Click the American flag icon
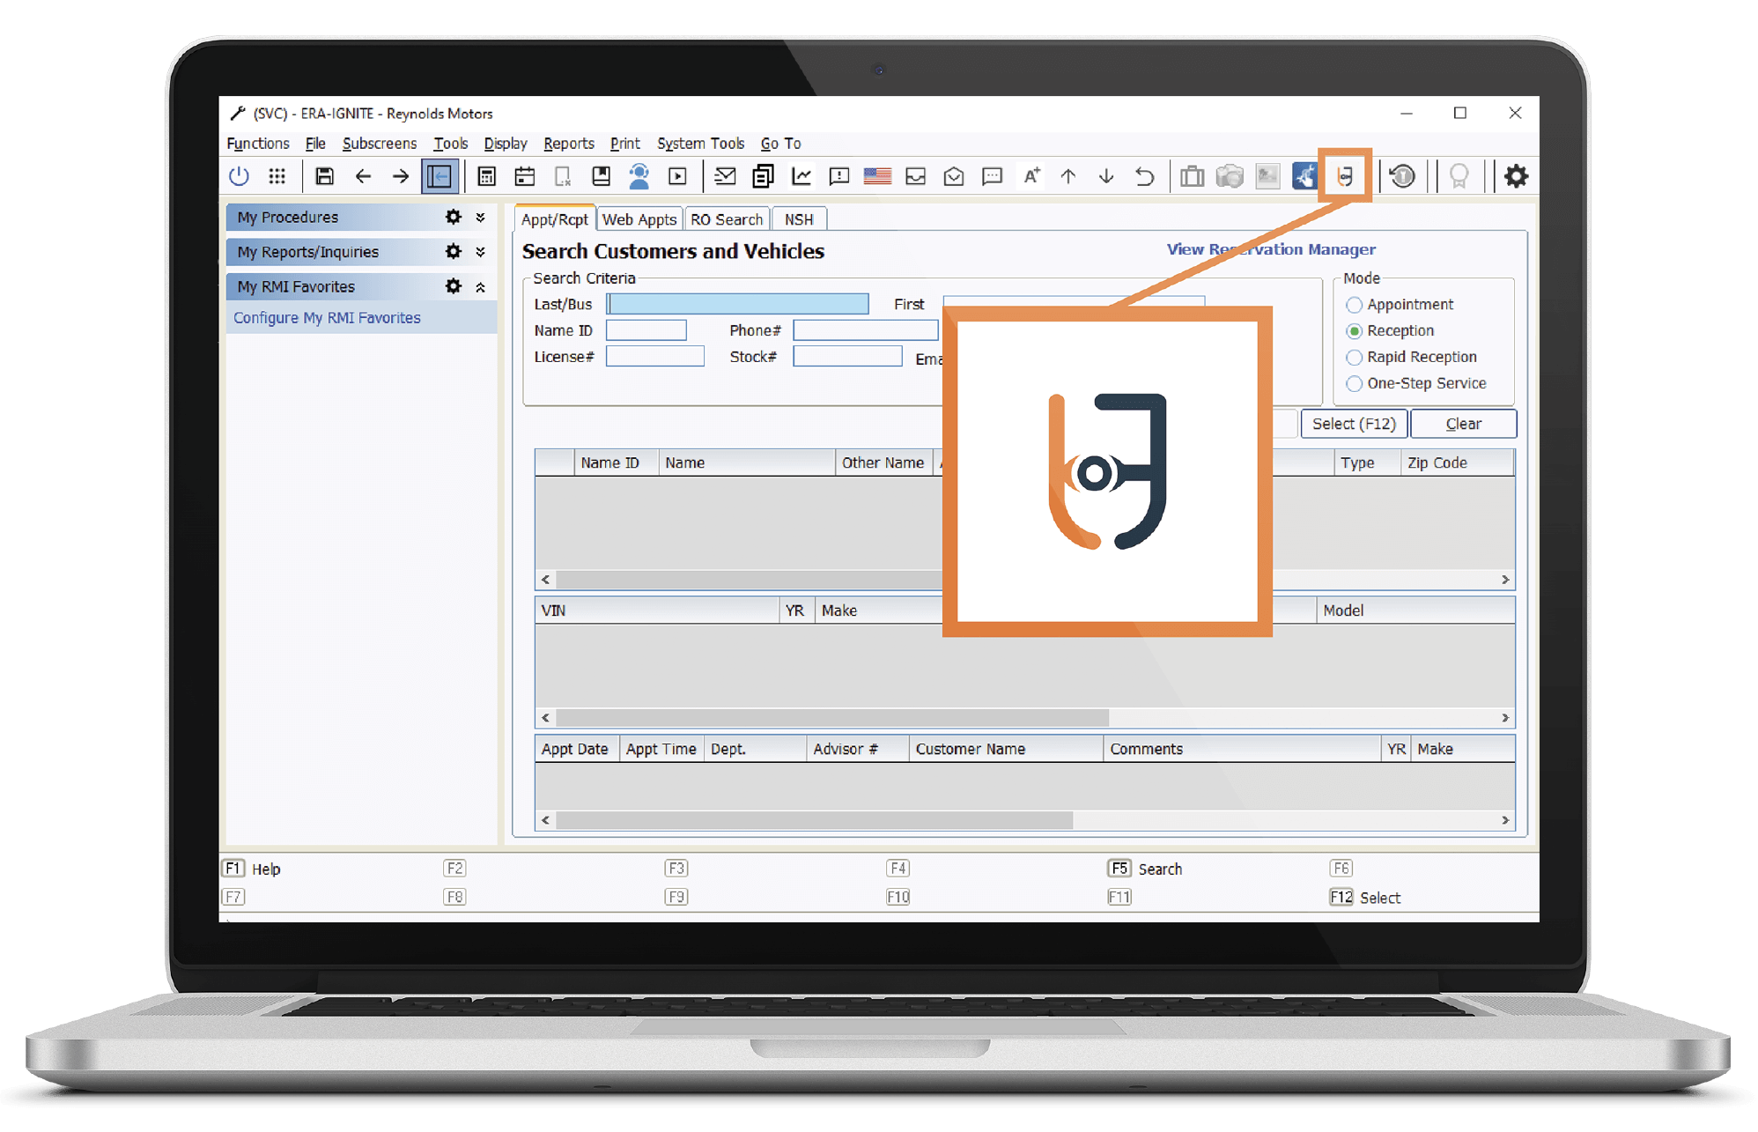 (877, 176)
